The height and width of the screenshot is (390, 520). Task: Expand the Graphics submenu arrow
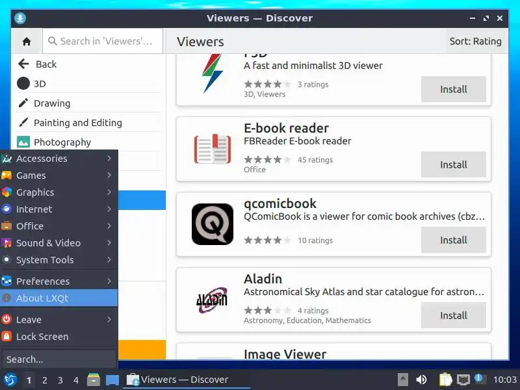(x=109, y=192)
